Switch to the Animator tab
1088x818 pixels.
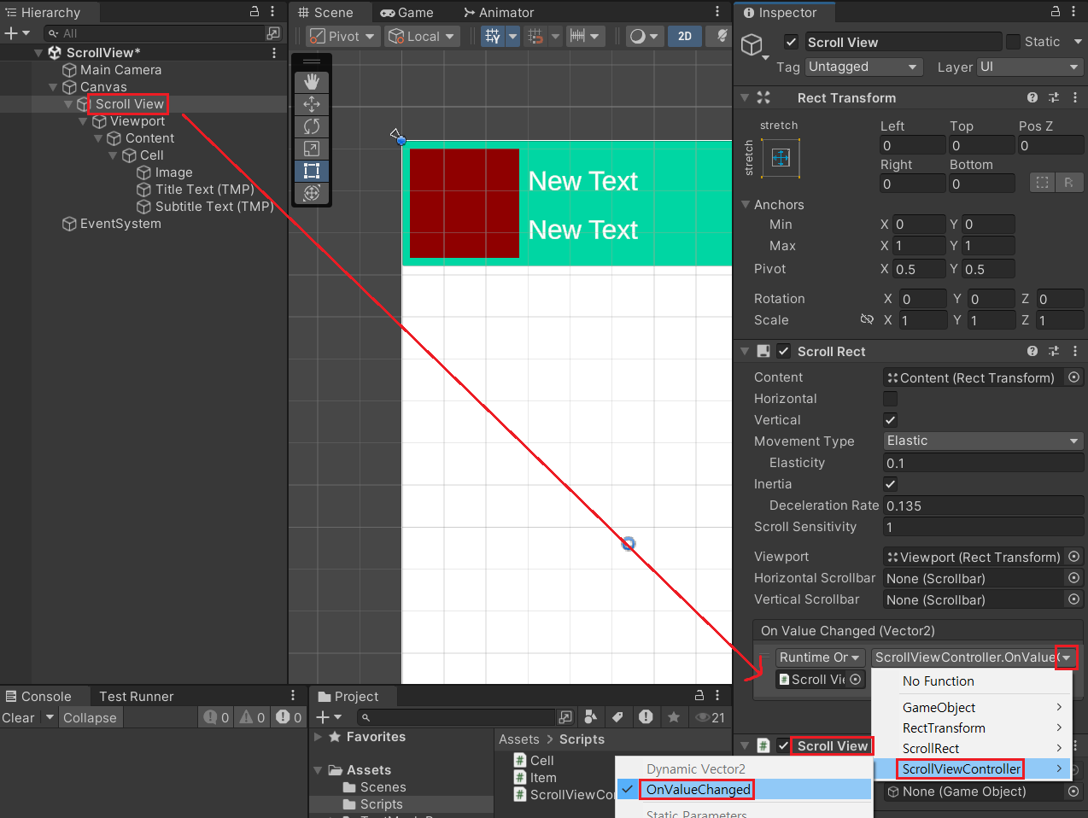click(x=499, y=12)
